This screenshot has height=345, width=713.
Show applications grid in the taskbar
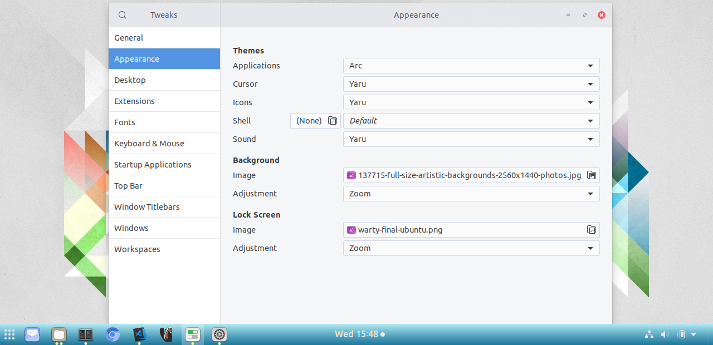pyautogui.click(x=9, y=334)
